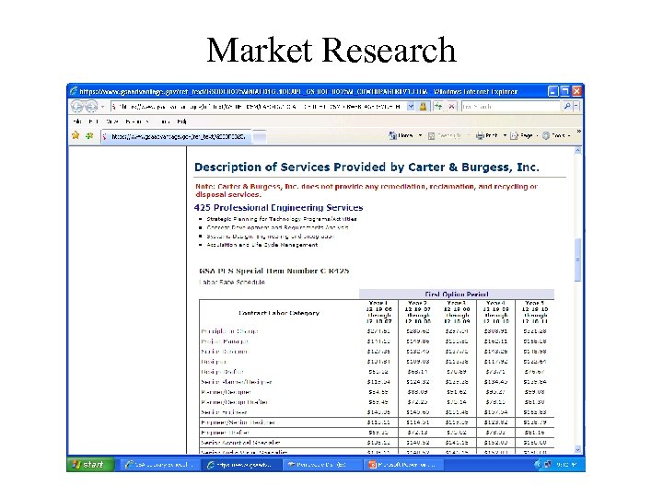This screenshot has width=663, height=497.
Task: Click 'Strategic Planning for Technology Programs/Activities' bullet
Action: tap(282, 219)
